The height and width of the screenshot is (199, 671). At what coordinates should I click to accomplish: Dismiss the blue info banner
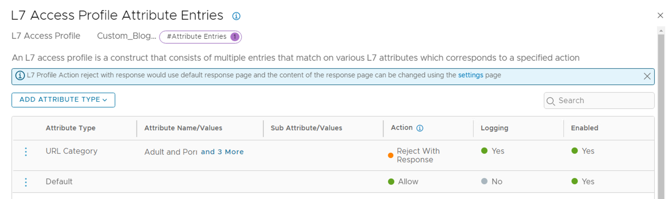(647, 76)
